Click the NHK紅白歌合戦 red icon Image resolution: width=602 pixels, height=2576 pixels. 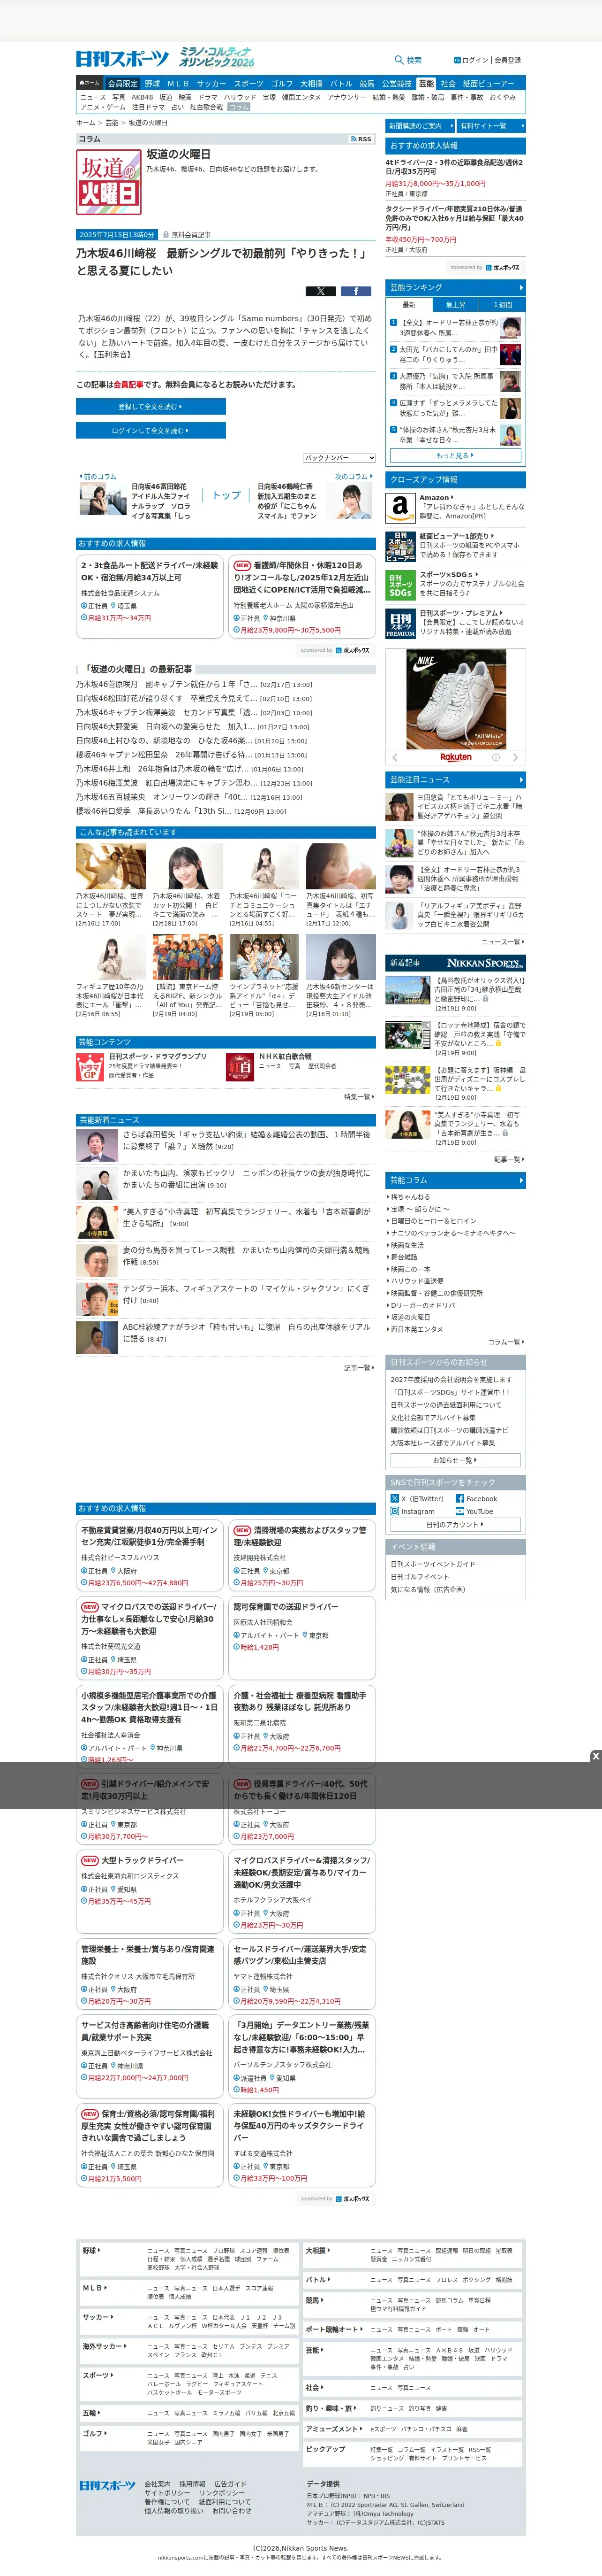point(240,1068)
